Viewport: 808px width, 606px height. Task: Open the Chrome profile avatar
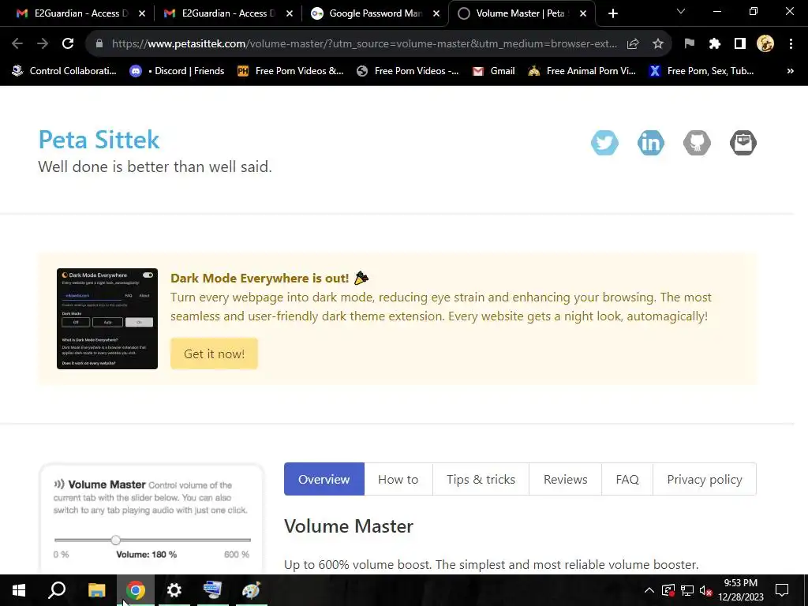[x=765, y=44]
